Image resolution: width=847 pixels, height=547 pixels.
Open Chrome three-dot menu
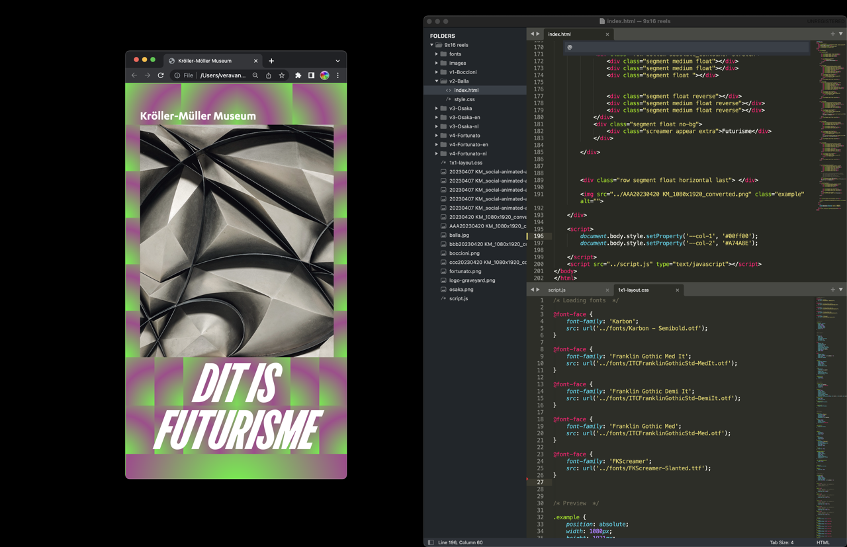point(337,75)
